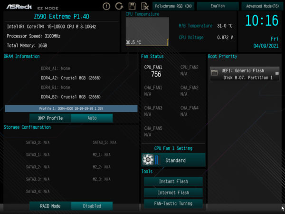This screenshot has width=285, height=214.
Task: Click the save floppy disk icon
Action: pyautogui.click(x=132, y=6)
